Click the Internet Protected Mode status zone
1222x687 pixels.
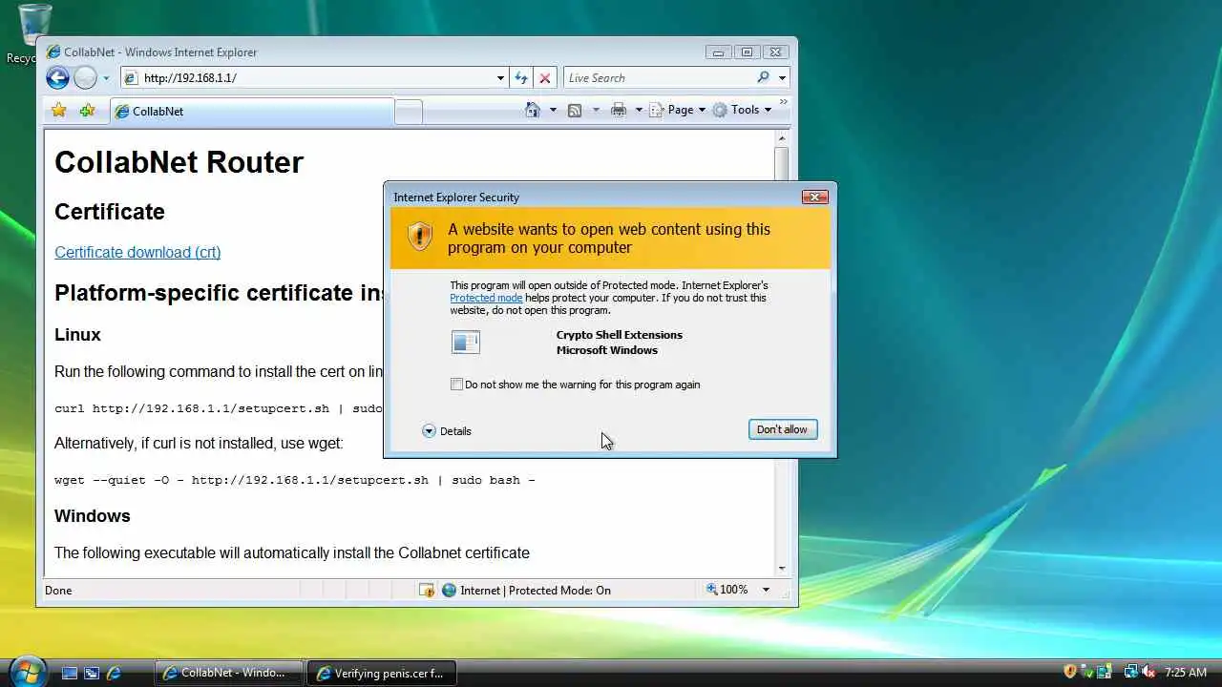coord(526,591)
